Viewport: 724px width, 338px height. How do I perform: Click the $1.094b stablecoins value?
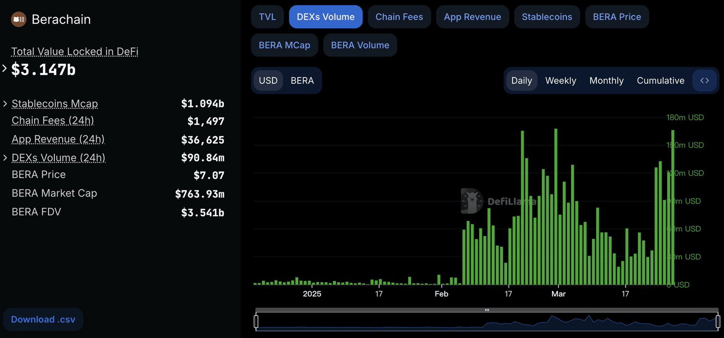point(202,104)
